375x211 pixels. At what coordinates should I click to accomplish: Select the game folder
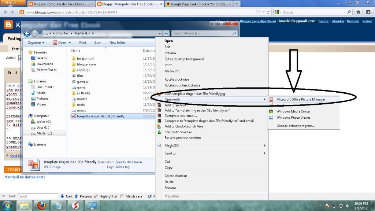point(78,87)
